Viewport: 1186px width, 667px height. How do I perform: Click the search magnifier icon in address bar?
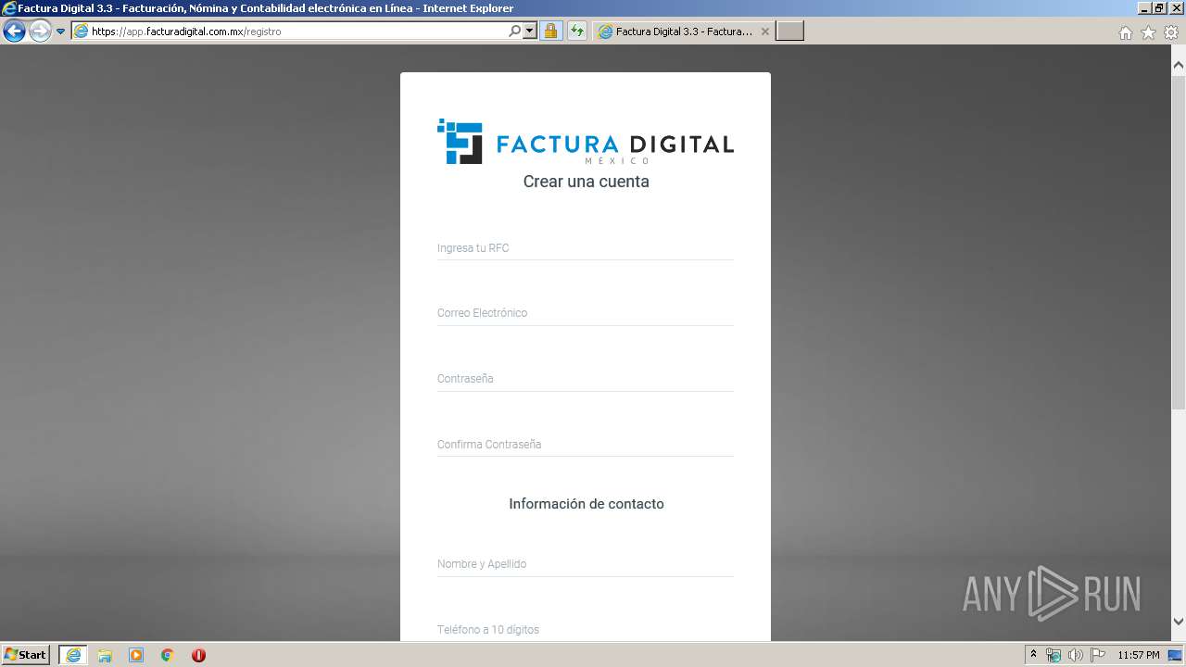(x=515, y=31)
